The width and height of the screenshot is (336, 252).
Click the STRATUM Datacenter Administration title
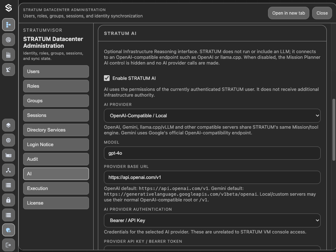(53, 42)
